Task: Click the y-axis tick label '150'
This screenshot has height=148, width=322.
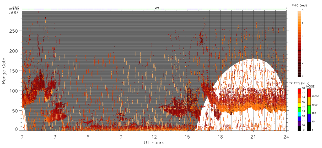Action: point(14,71)
